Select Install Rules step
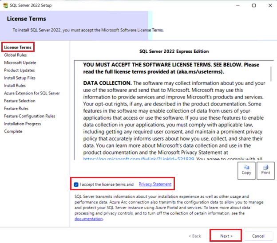Screen dimensions: 277x243 15,86
